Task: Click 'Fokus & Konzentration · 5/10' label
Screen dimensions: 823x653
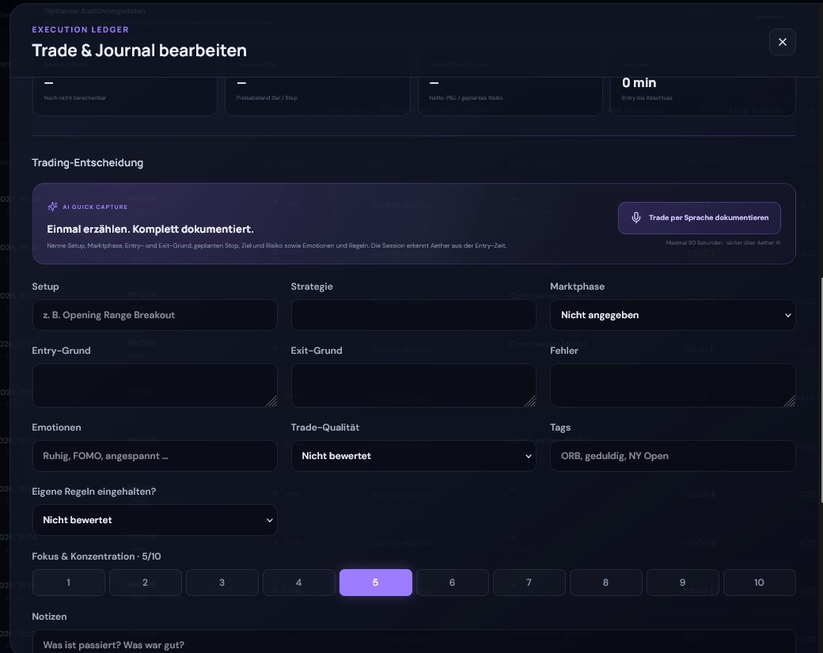Action: pyautogui.click(x=97, y=556)
